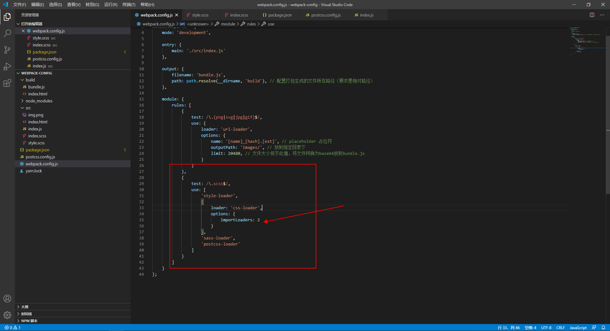Close webpack.config.js in open editors list

pyautogui.click(x=23, y=31)
